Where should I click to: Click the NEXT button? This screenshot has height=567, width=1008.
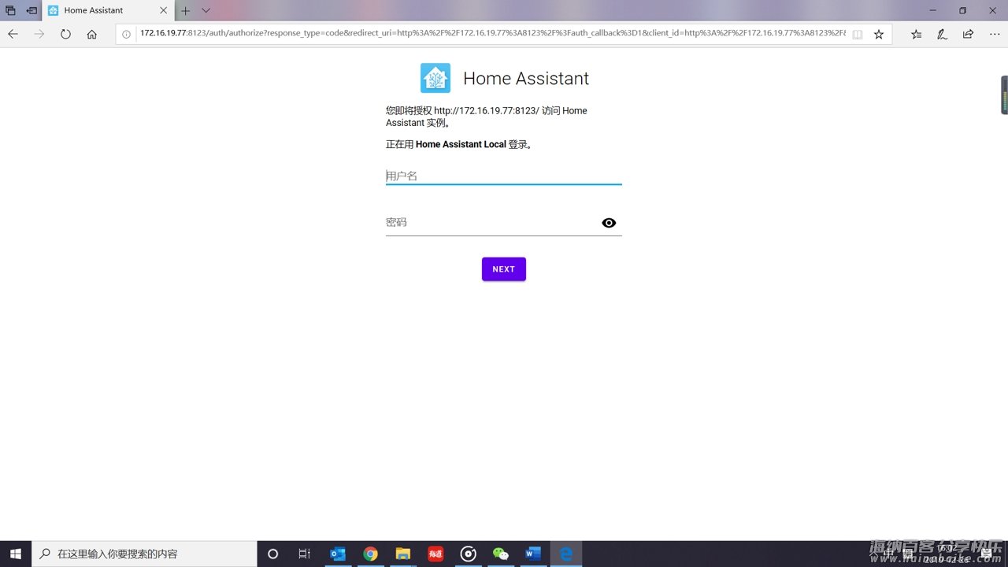point(504,269)
